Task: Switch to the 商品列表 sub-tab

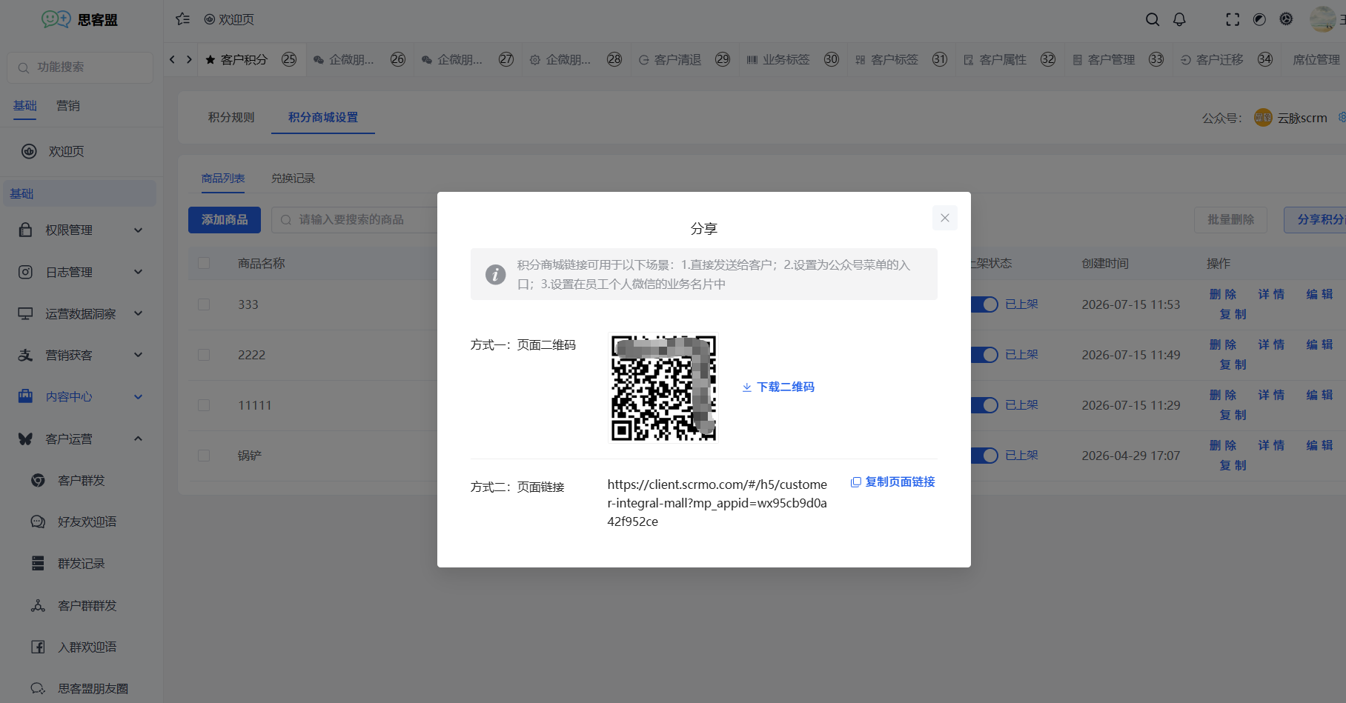Action: click(223, 179)
